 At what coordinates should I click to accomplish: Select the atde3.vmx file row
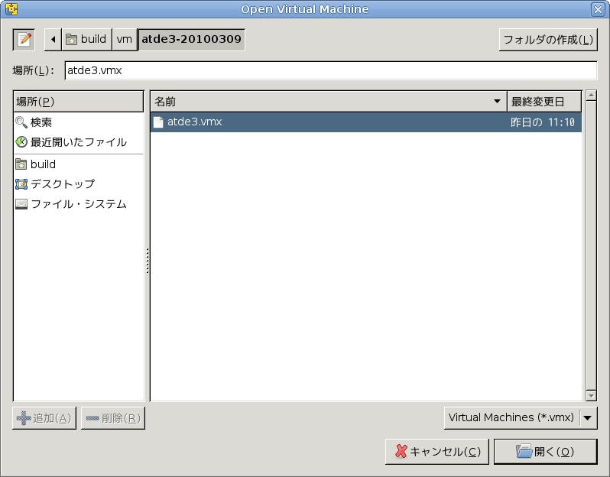click(365, 122)
